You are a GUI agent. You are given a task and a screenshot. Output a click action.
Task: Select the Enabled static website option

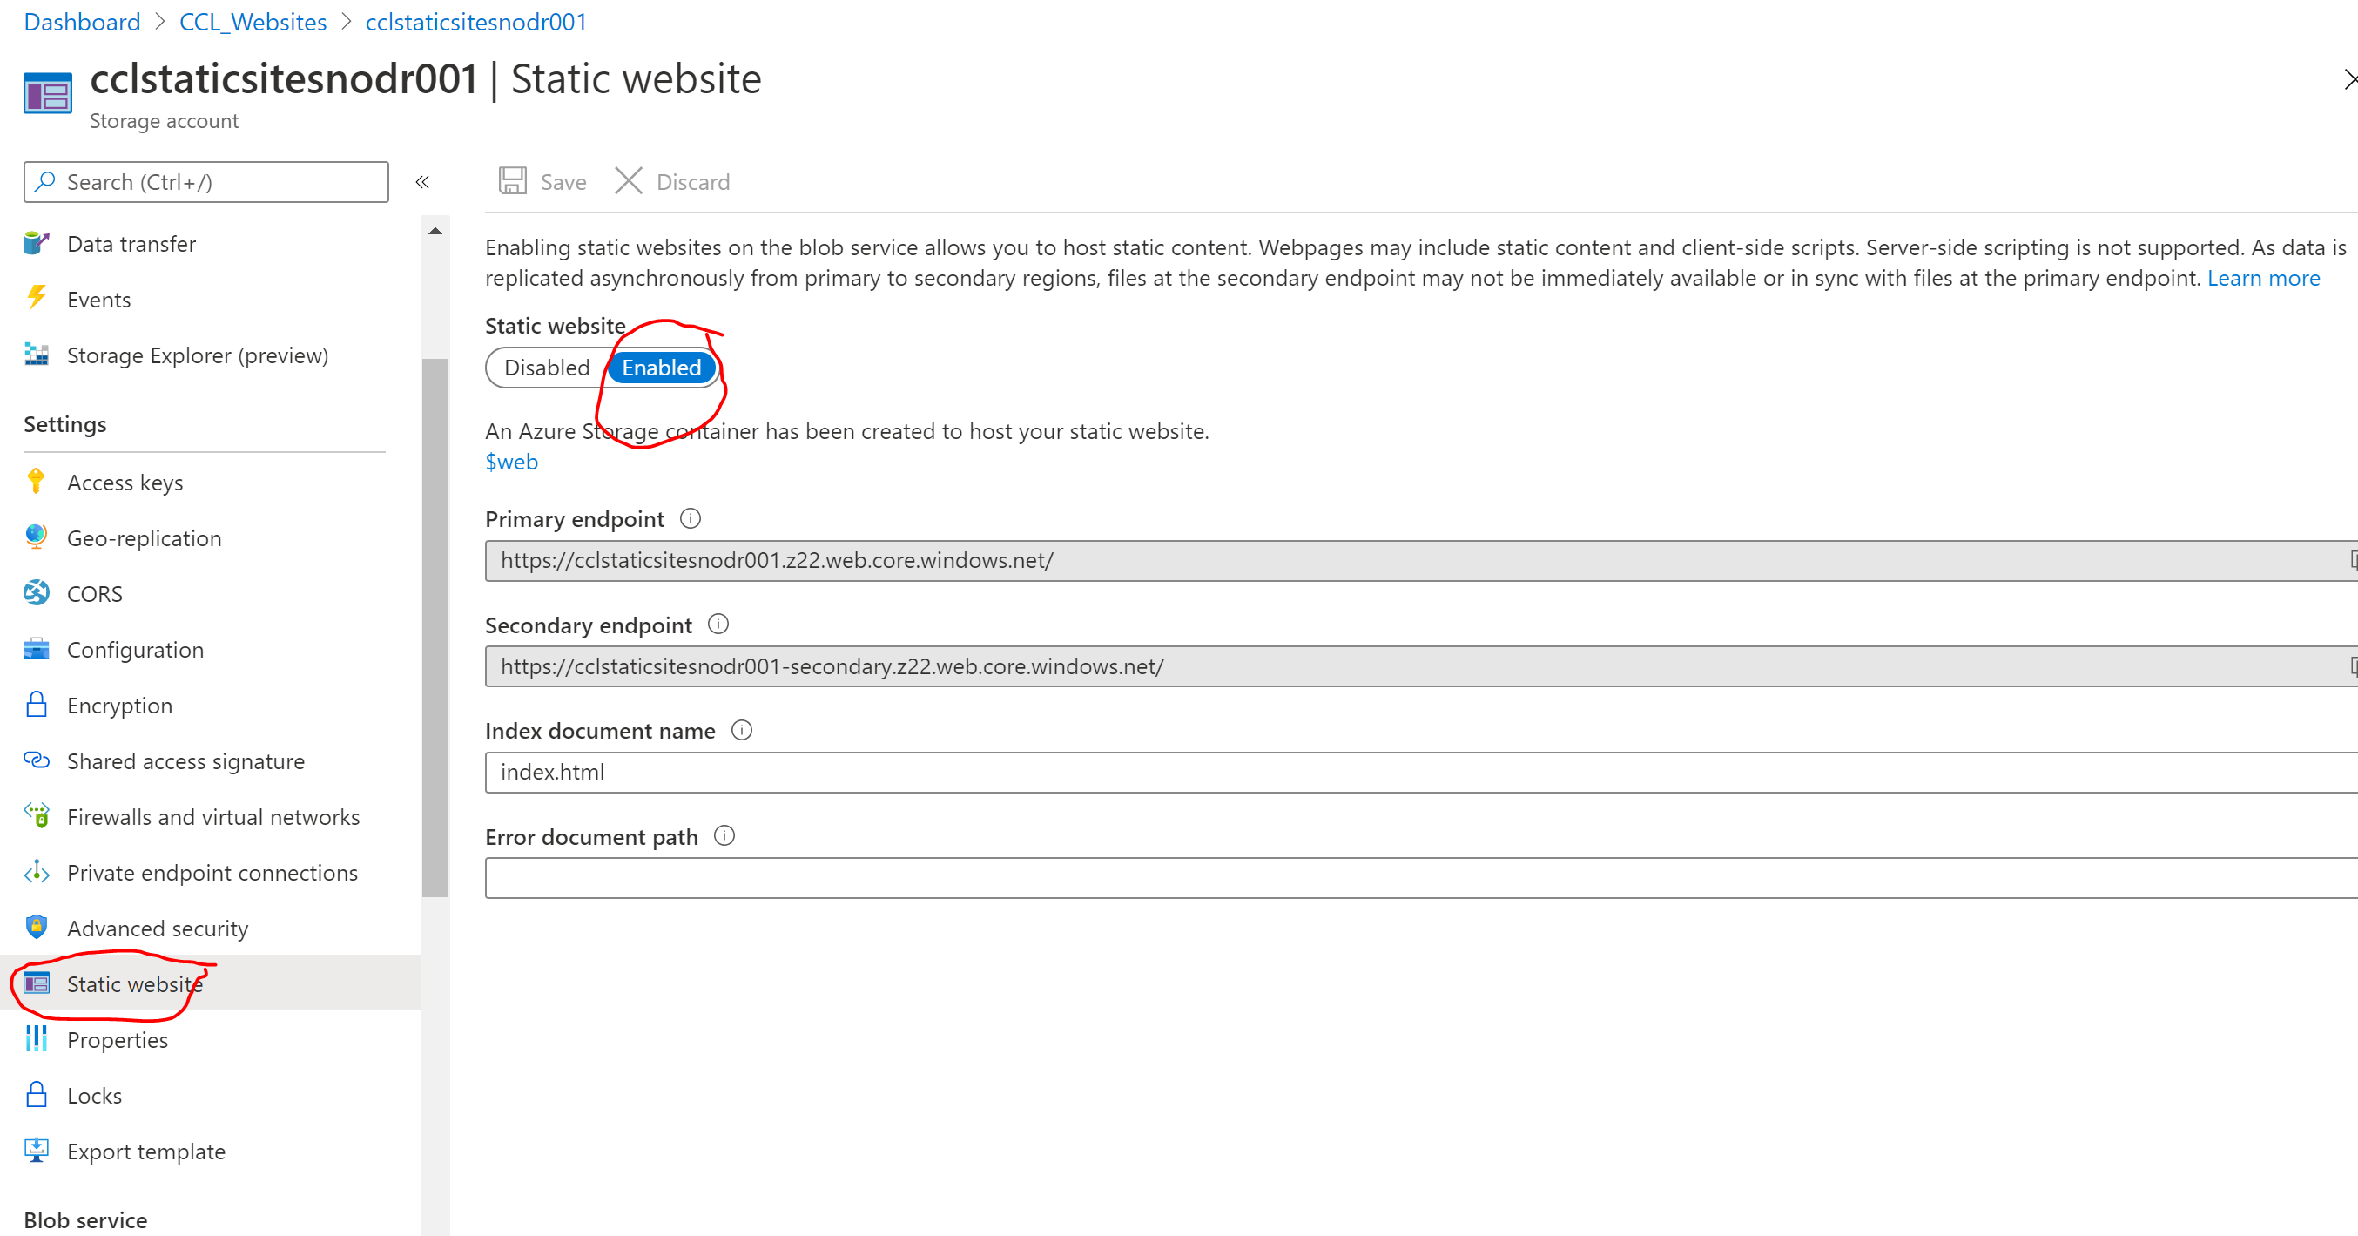pos(661,367)
